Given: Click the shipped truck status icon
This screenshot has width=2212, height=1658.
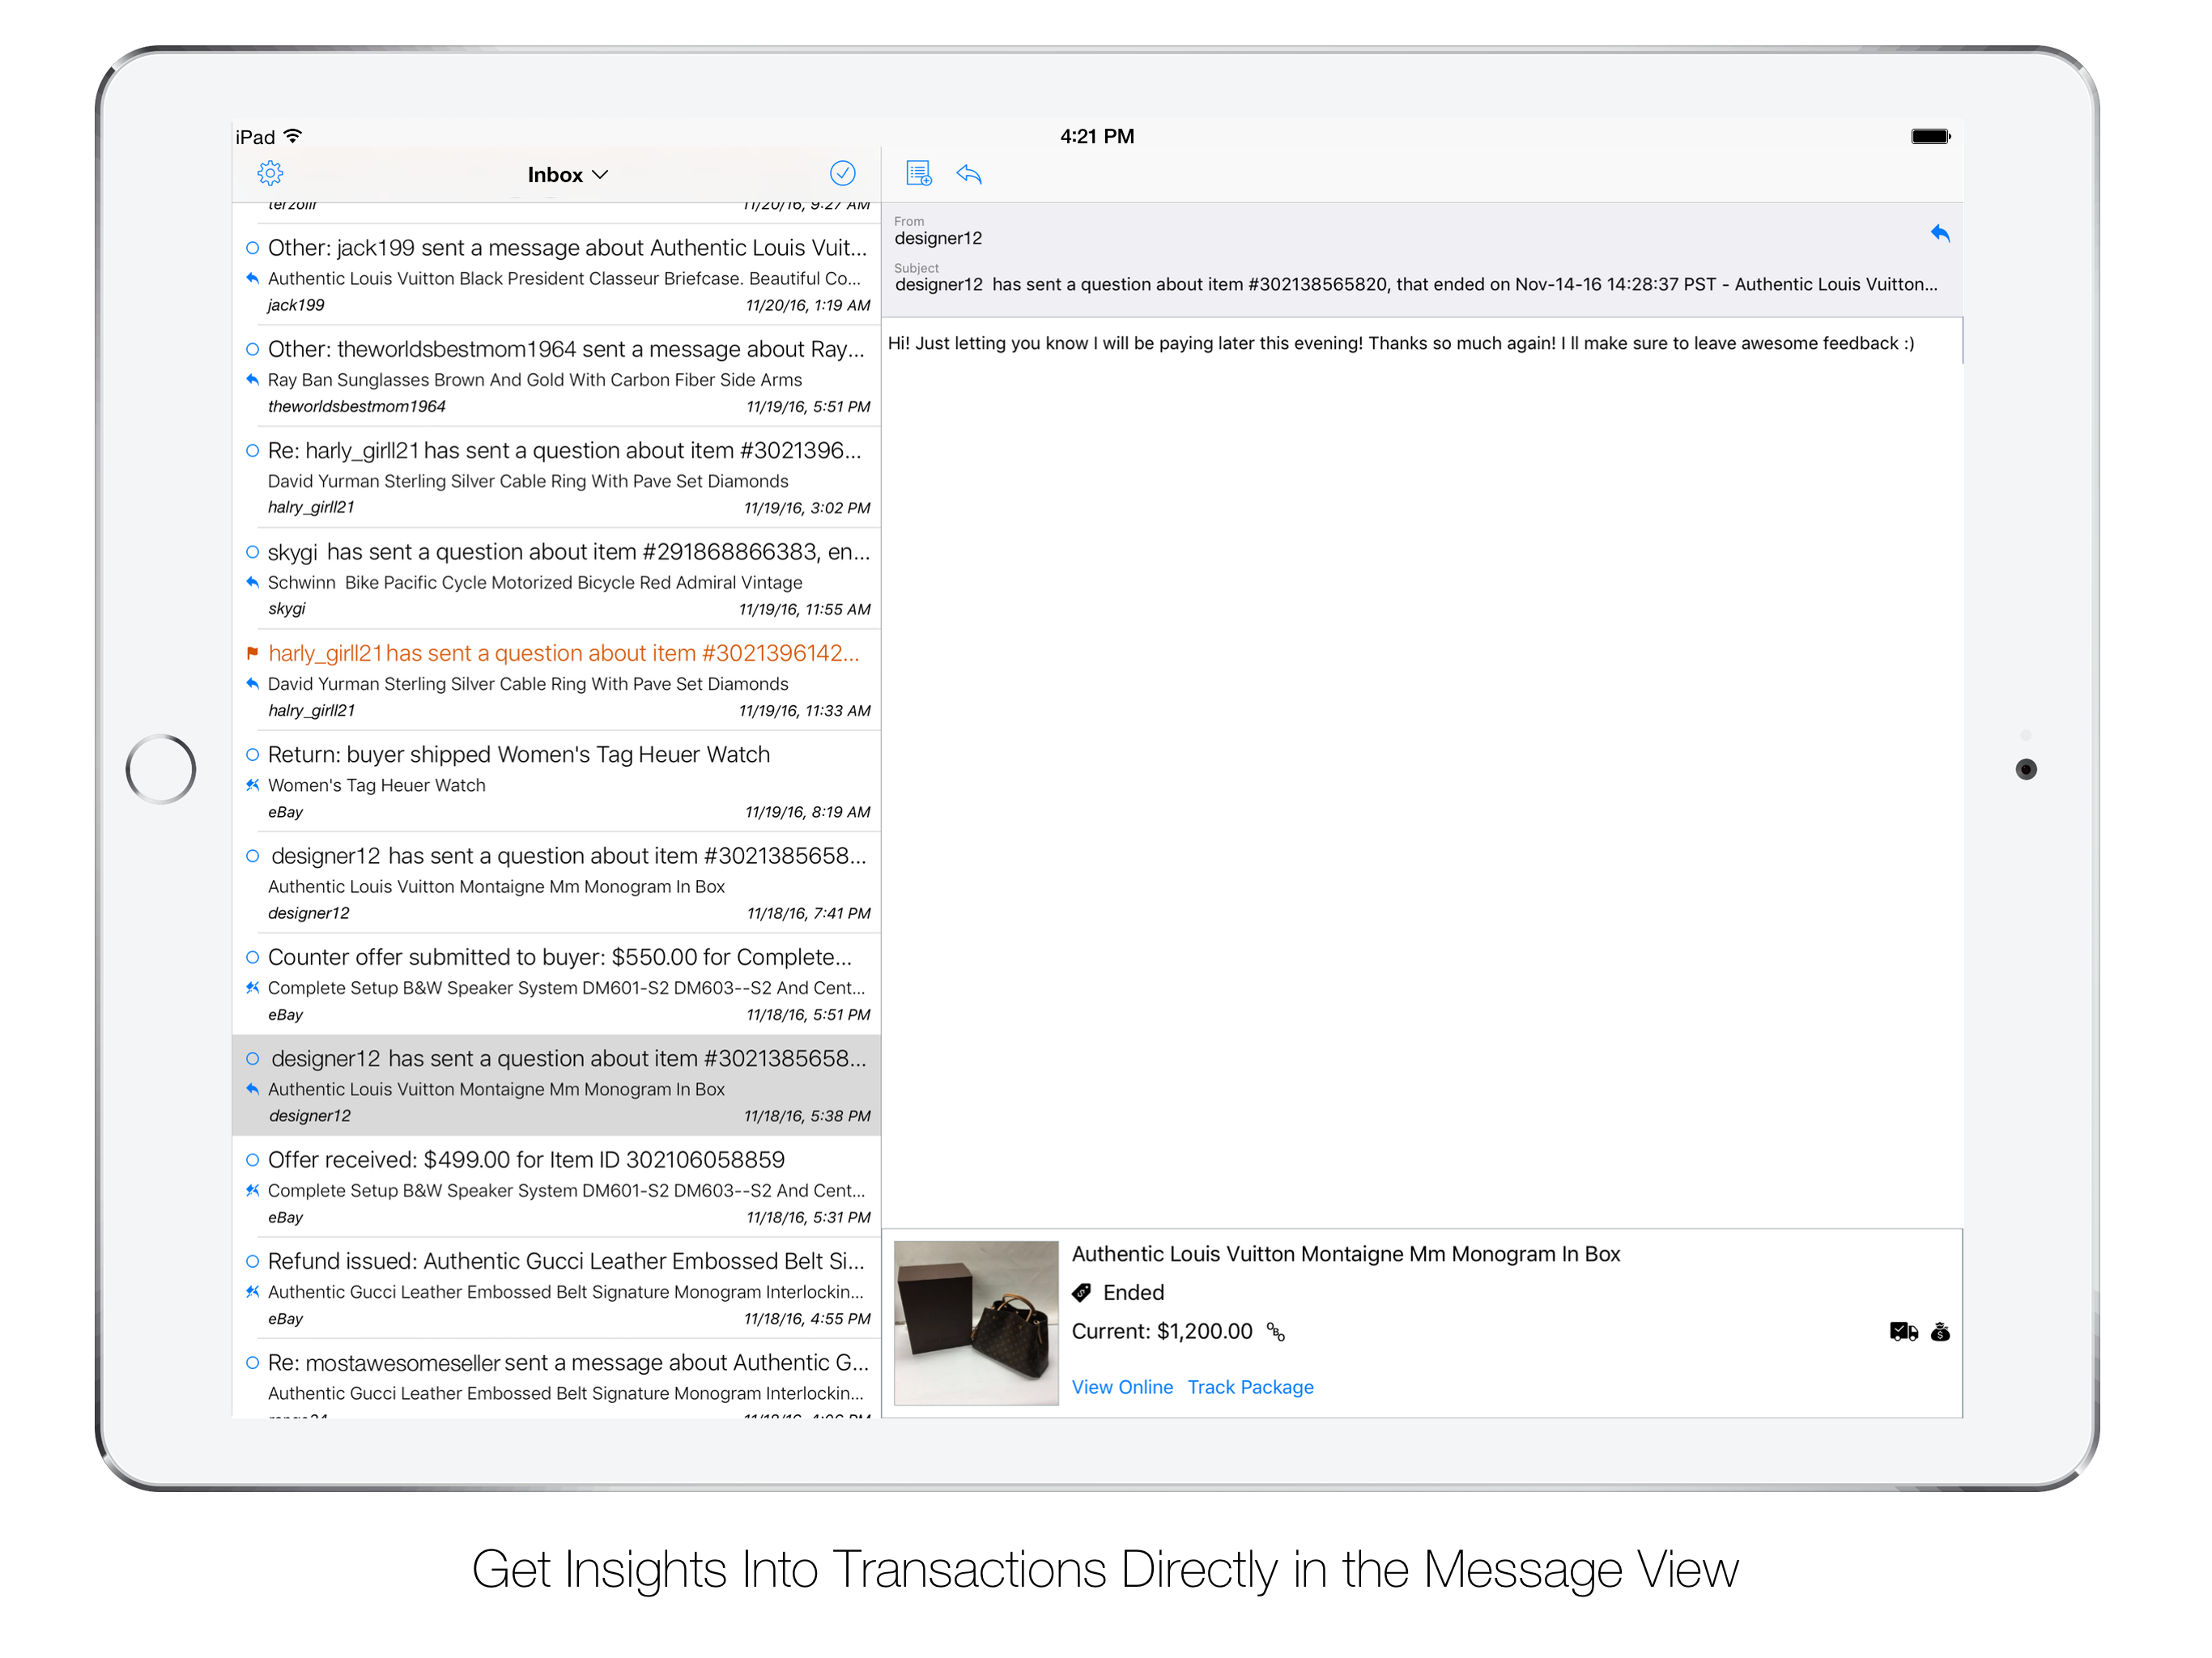Looking at the screenshot, I should click(x=1903, y=1332).
